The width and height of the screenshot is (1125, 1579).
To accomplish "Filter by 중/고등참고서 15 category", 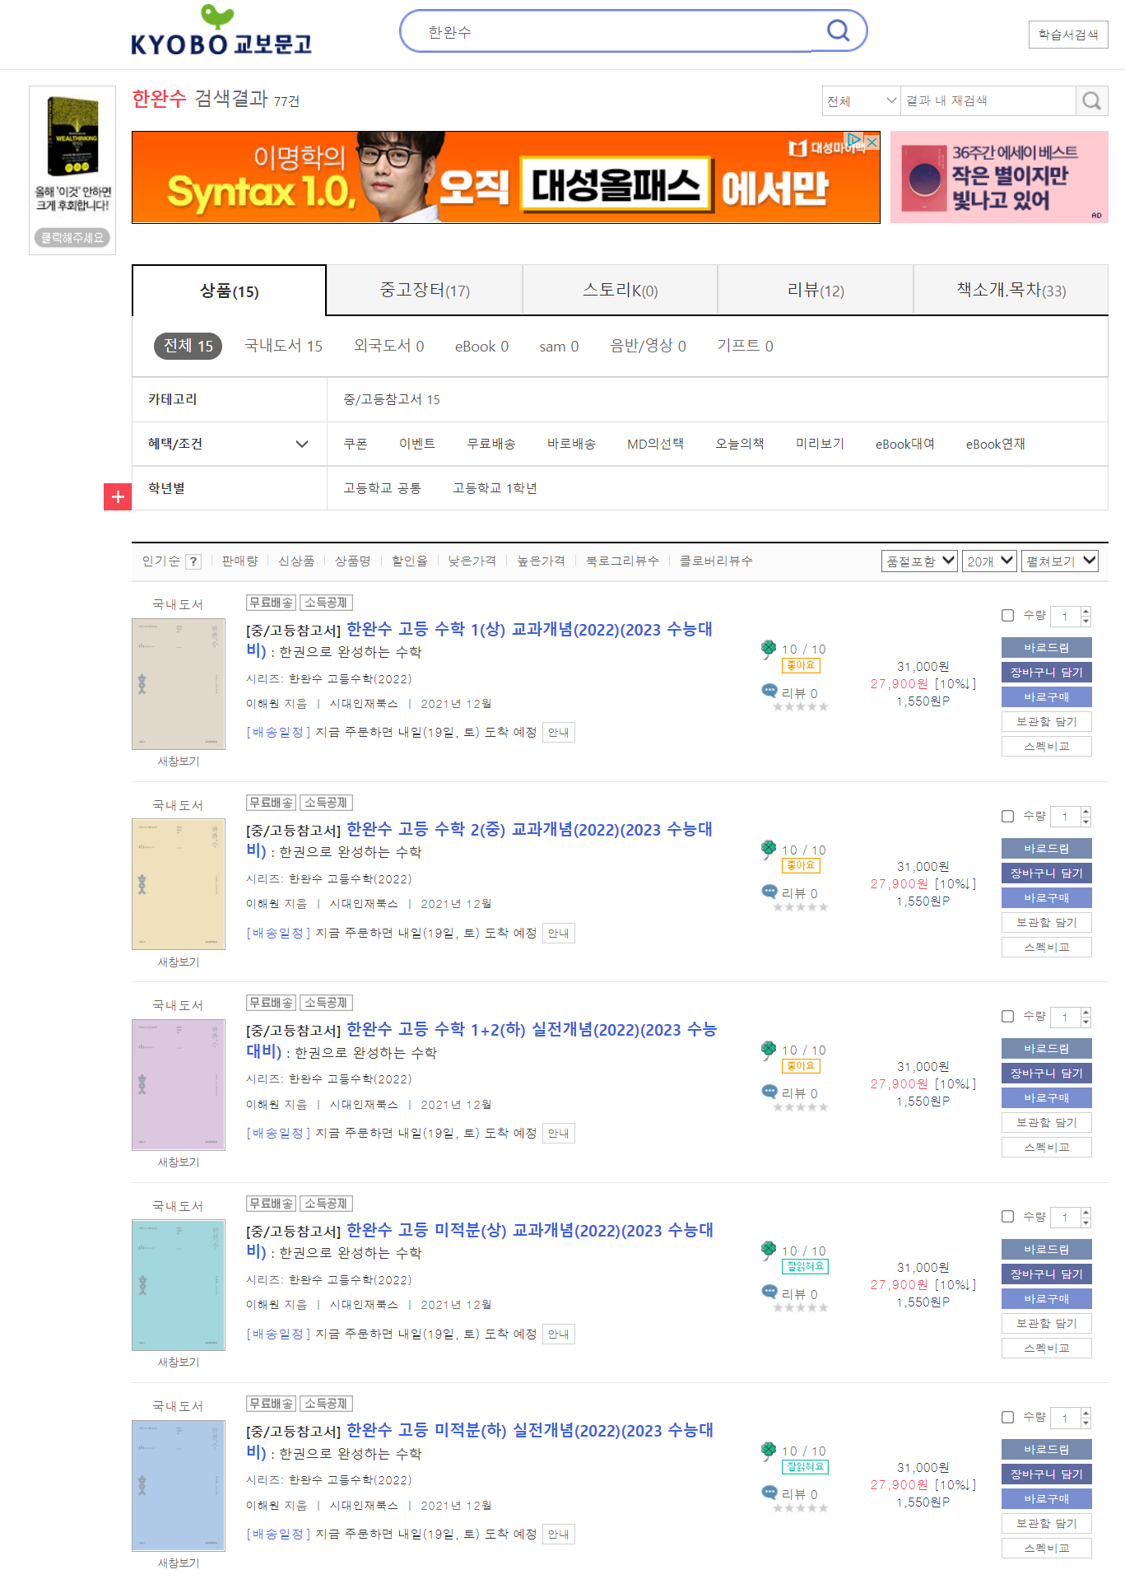I will (392, 399).
